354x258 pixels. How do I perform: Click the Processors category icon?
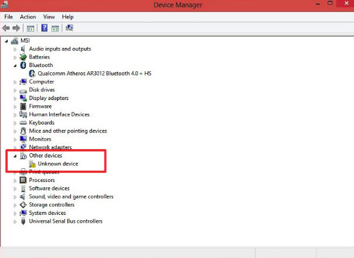pyautogui.click(x=23, y=180)
